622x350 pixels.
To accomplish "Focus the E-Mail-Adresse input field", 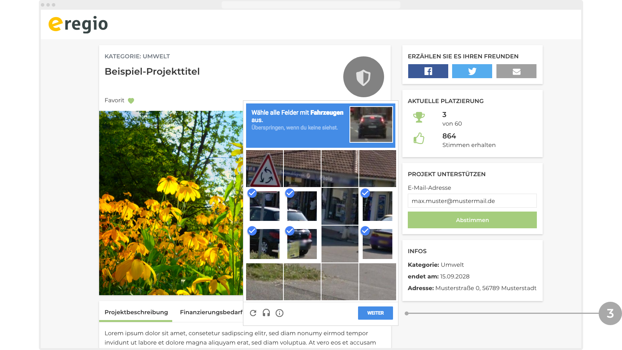I will (472, 201).
